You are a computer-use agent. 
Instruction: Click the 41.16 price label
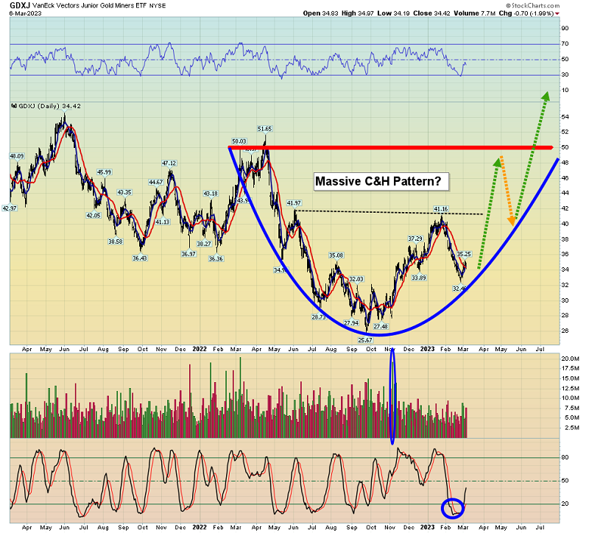click(441, 209)
